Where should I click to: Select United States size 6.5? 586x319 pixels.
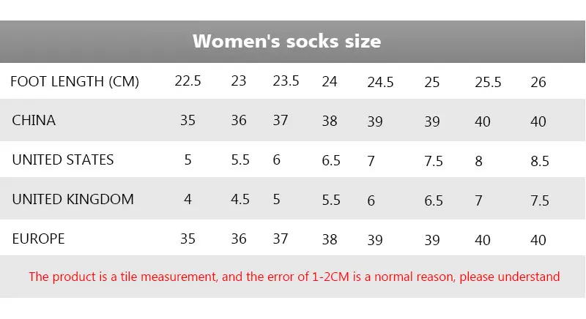pos(331,160)
